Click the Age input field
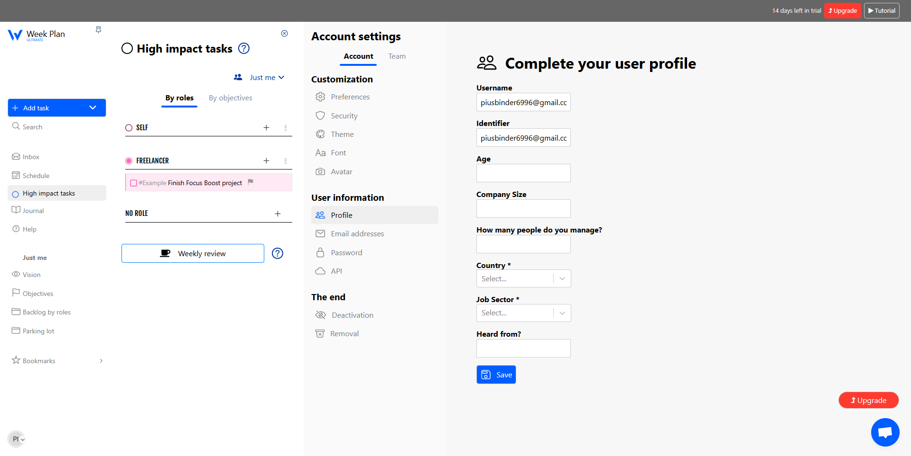This screenshot has width=911, height=456. point(523,173)
